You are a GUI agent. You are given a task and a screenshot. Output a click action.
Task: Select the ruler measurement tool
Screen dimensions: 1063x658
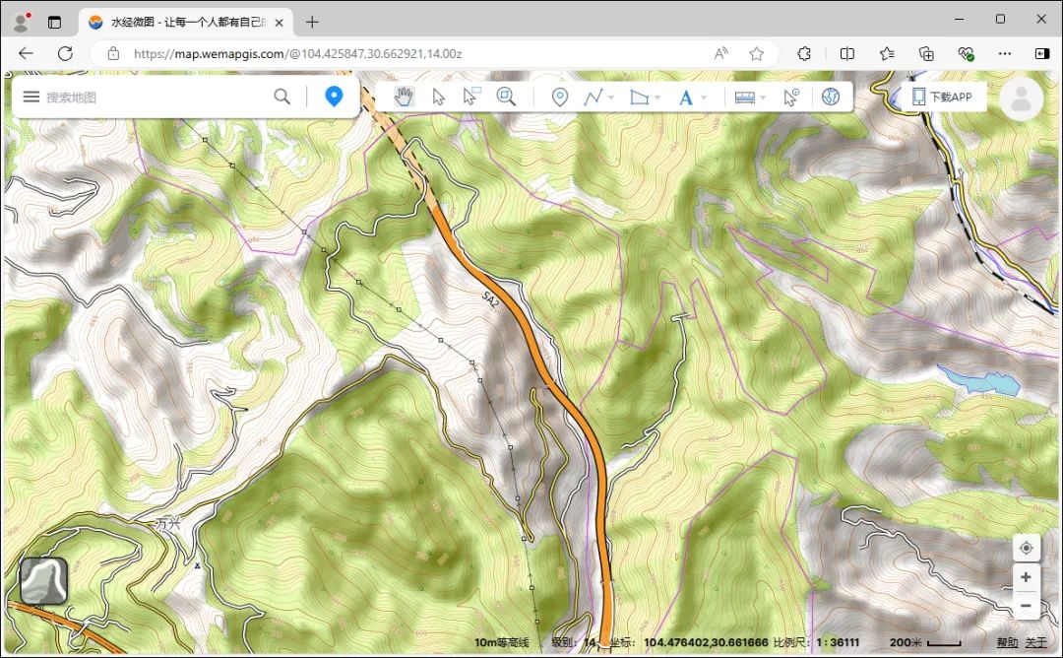tap(744, 98)
